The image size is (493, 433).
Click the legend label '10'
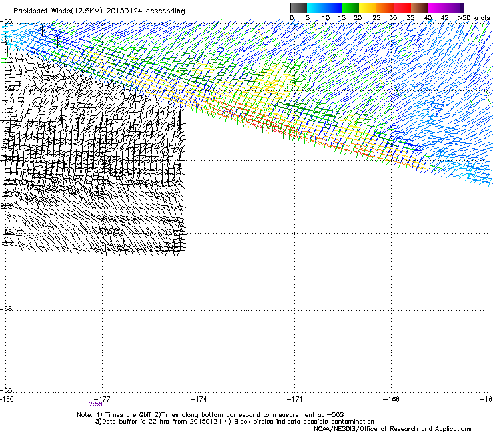tap(326, 18)
